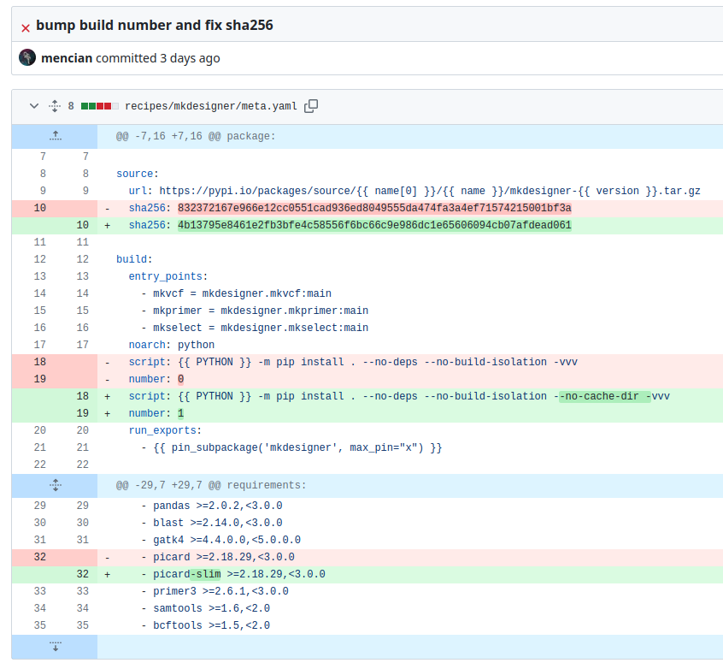
Task: Open recipes/mkdesigner/meta.yaml file link
Action: (211, 106)
